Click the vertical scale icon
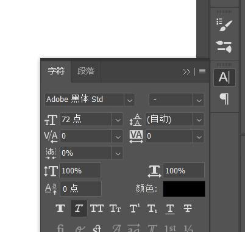Viewport: 245px width, 232px height. pyautogui.click(x=51, y=171)
